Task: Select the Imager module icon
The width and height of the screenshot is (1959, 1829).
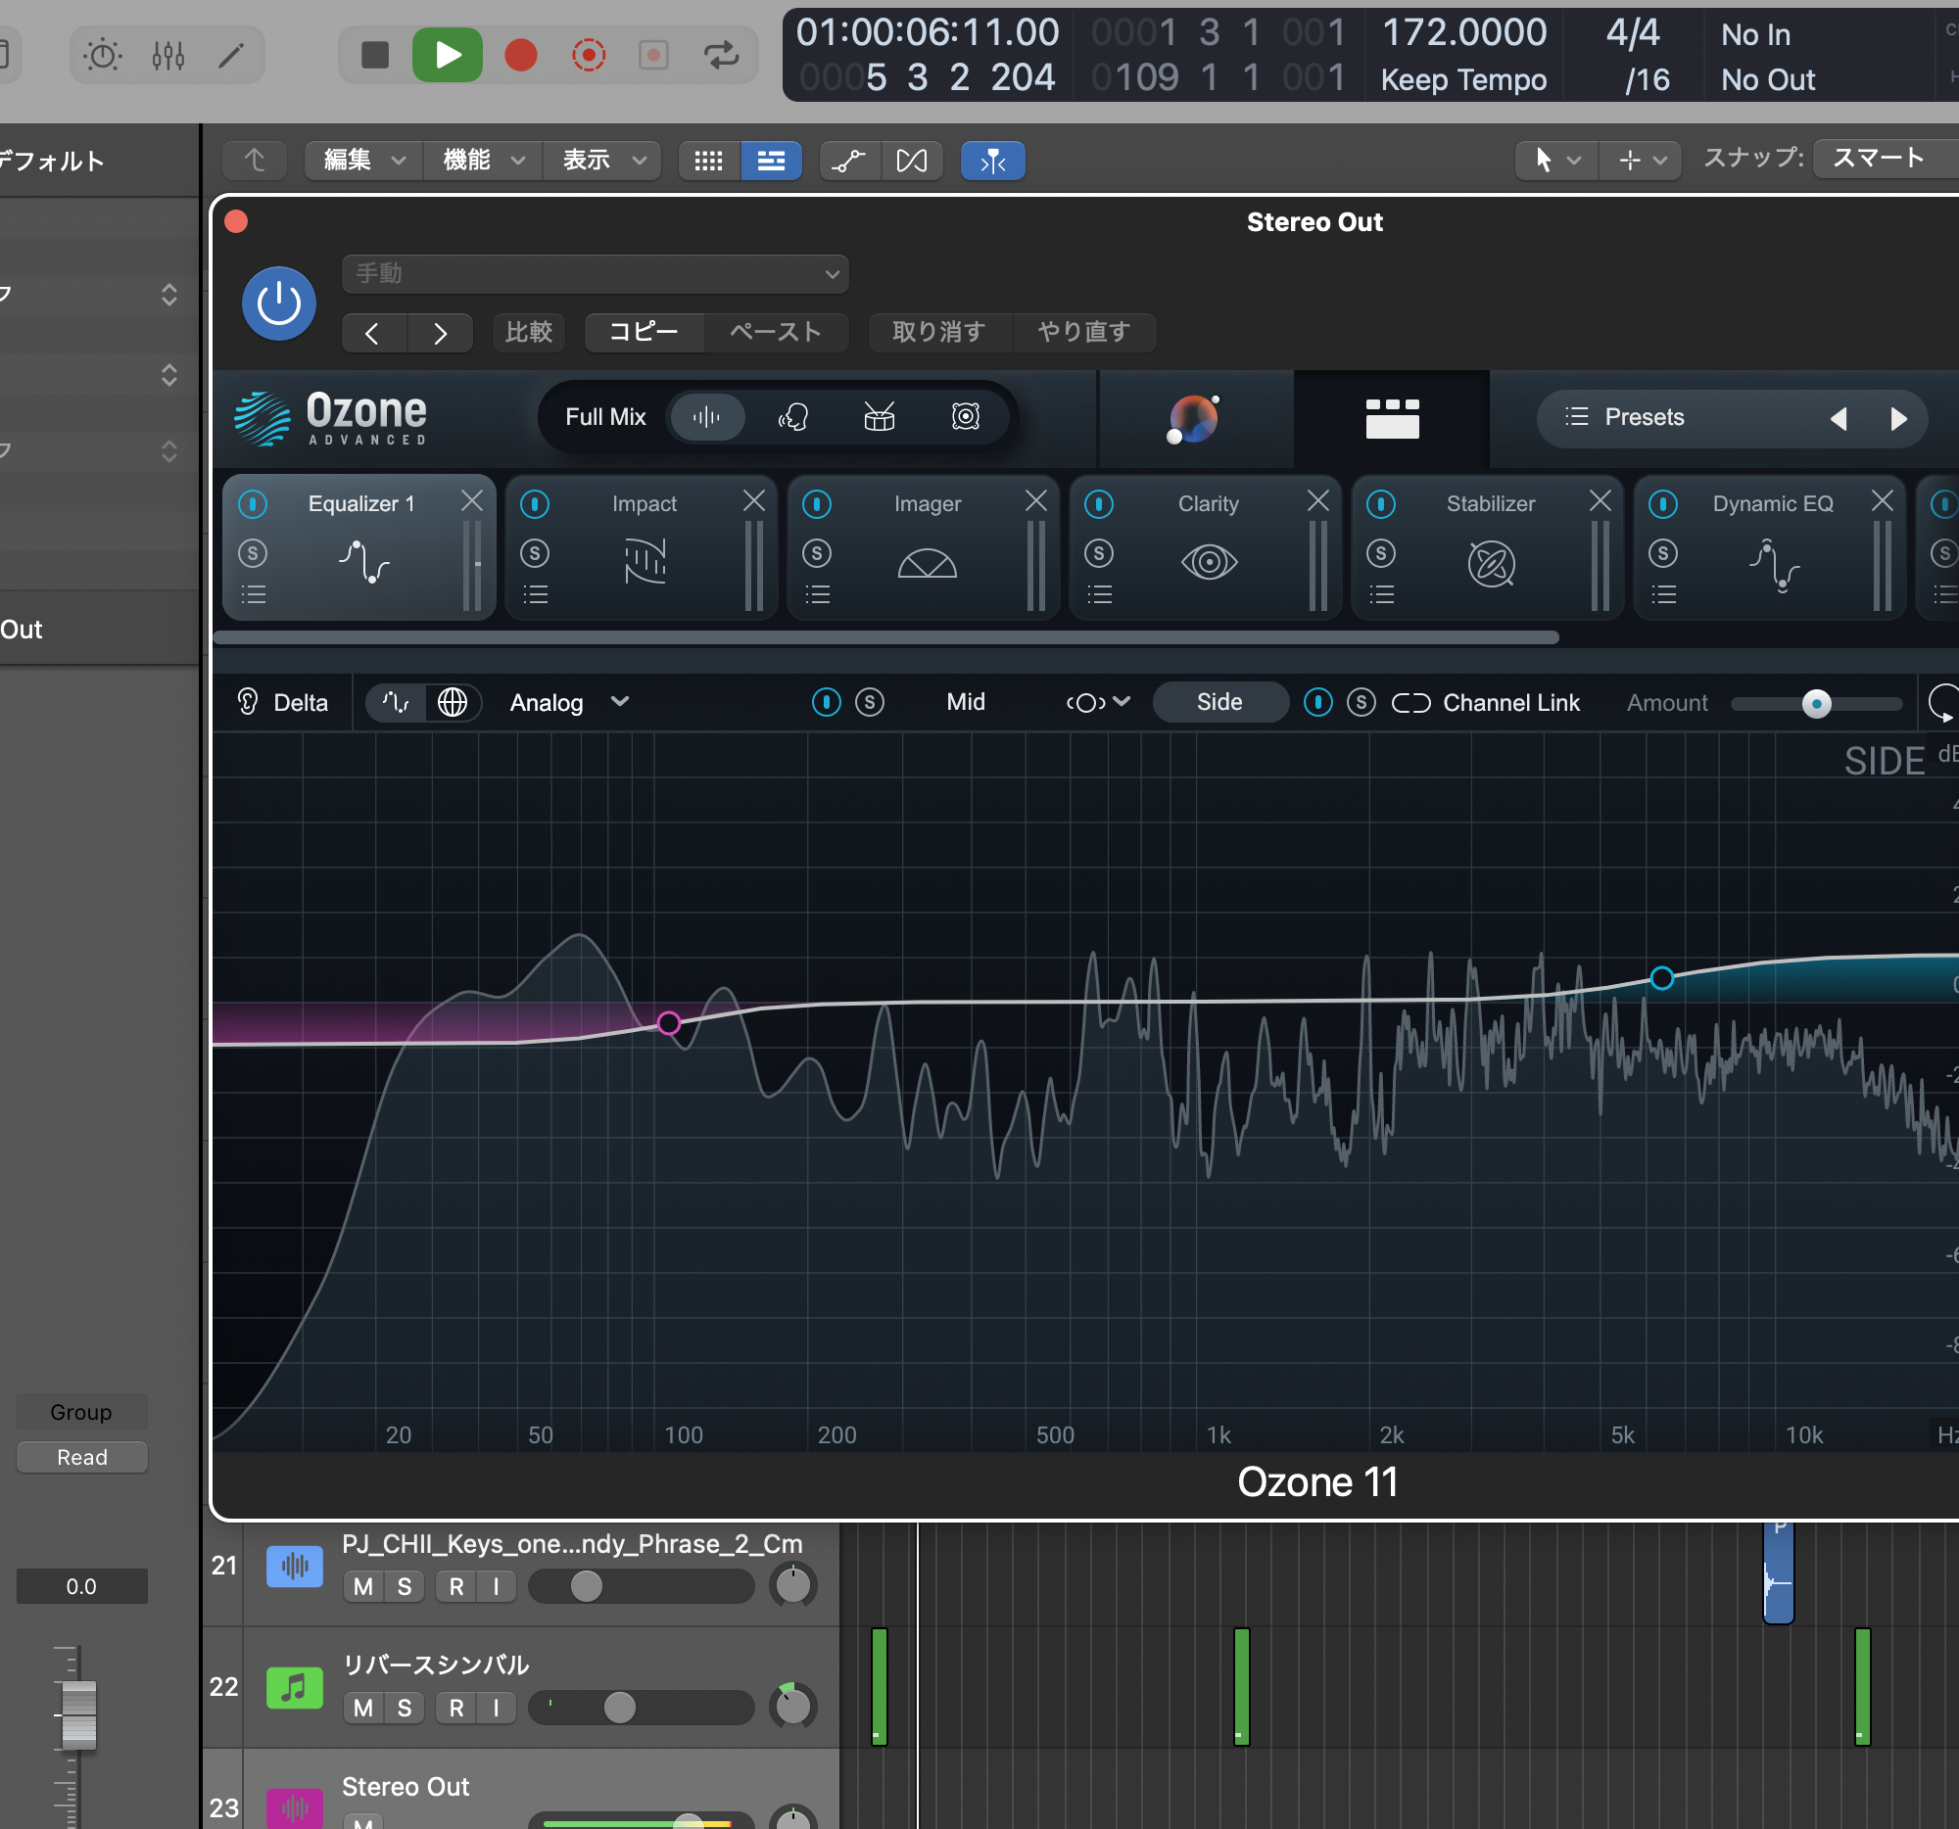Action: click(928, 562)
